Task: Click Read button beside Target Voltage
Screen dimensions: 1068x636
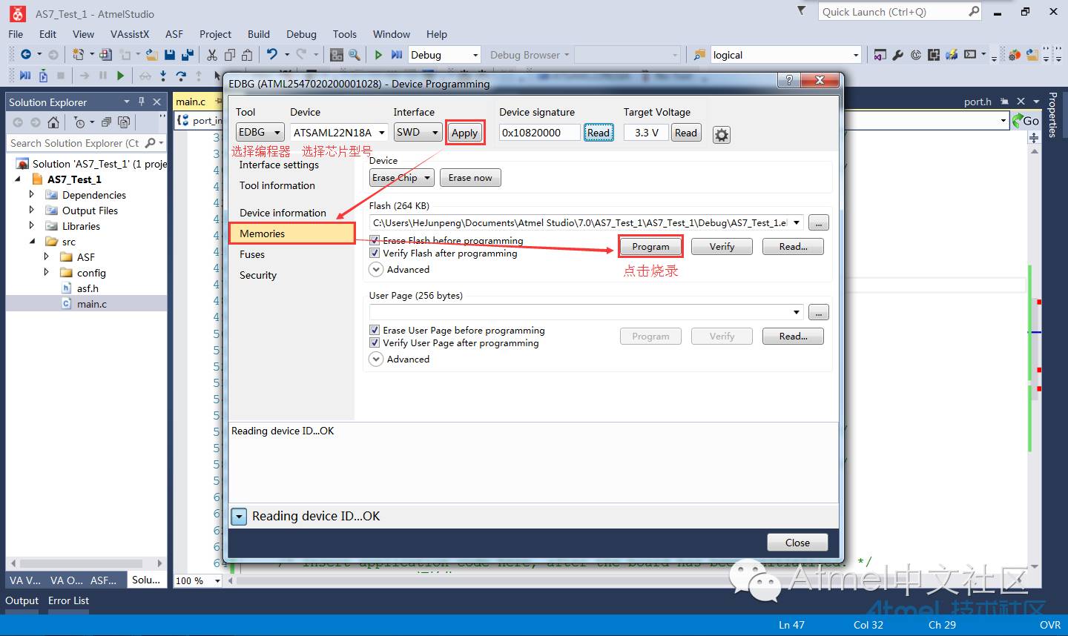Action: (686, 133)
